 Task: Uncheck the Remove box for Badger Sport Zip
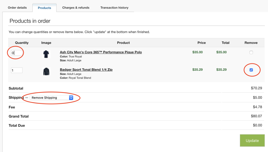251,70
